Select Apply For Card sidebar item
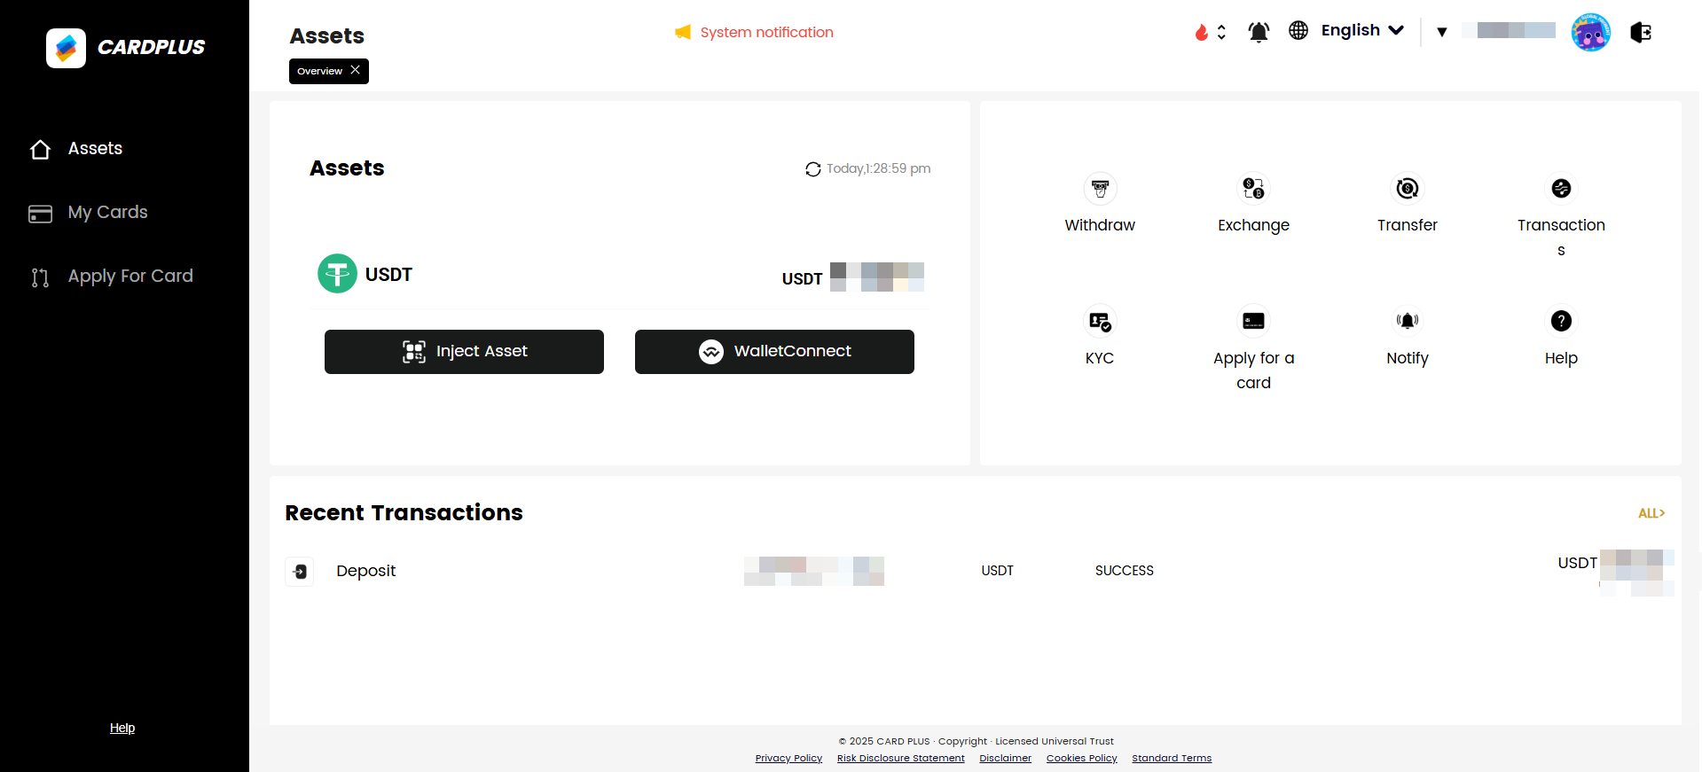This screenshot has height=772, width=1702. 129,277
